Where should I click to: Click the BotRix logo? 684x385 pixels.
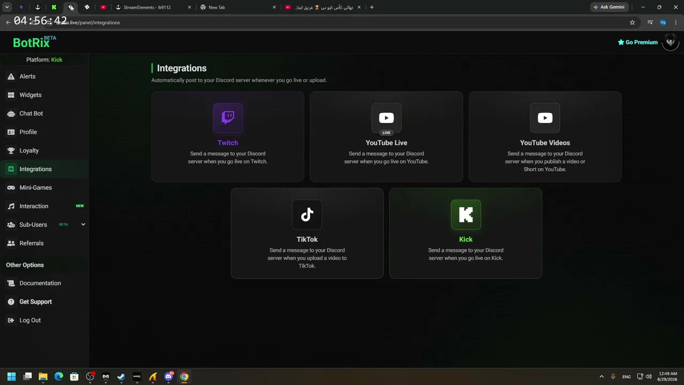34,42
